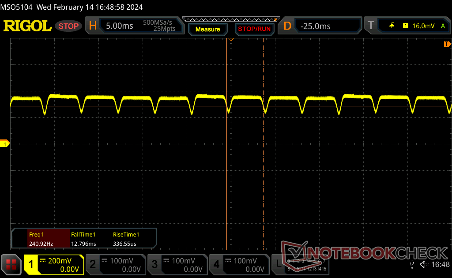Open the function navigation menu icon

pyautogui.click(x=11, y=264)
